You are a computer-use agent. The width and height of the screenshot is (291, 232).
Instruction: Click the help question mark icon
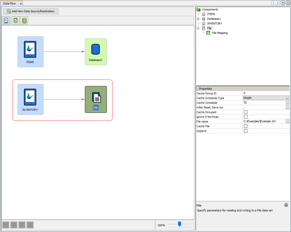286,205
